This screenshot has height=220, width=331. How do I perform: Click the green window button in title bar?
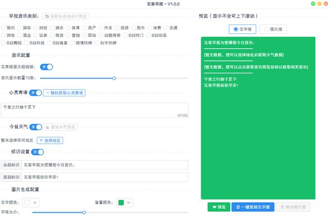[x=313, y=4]
